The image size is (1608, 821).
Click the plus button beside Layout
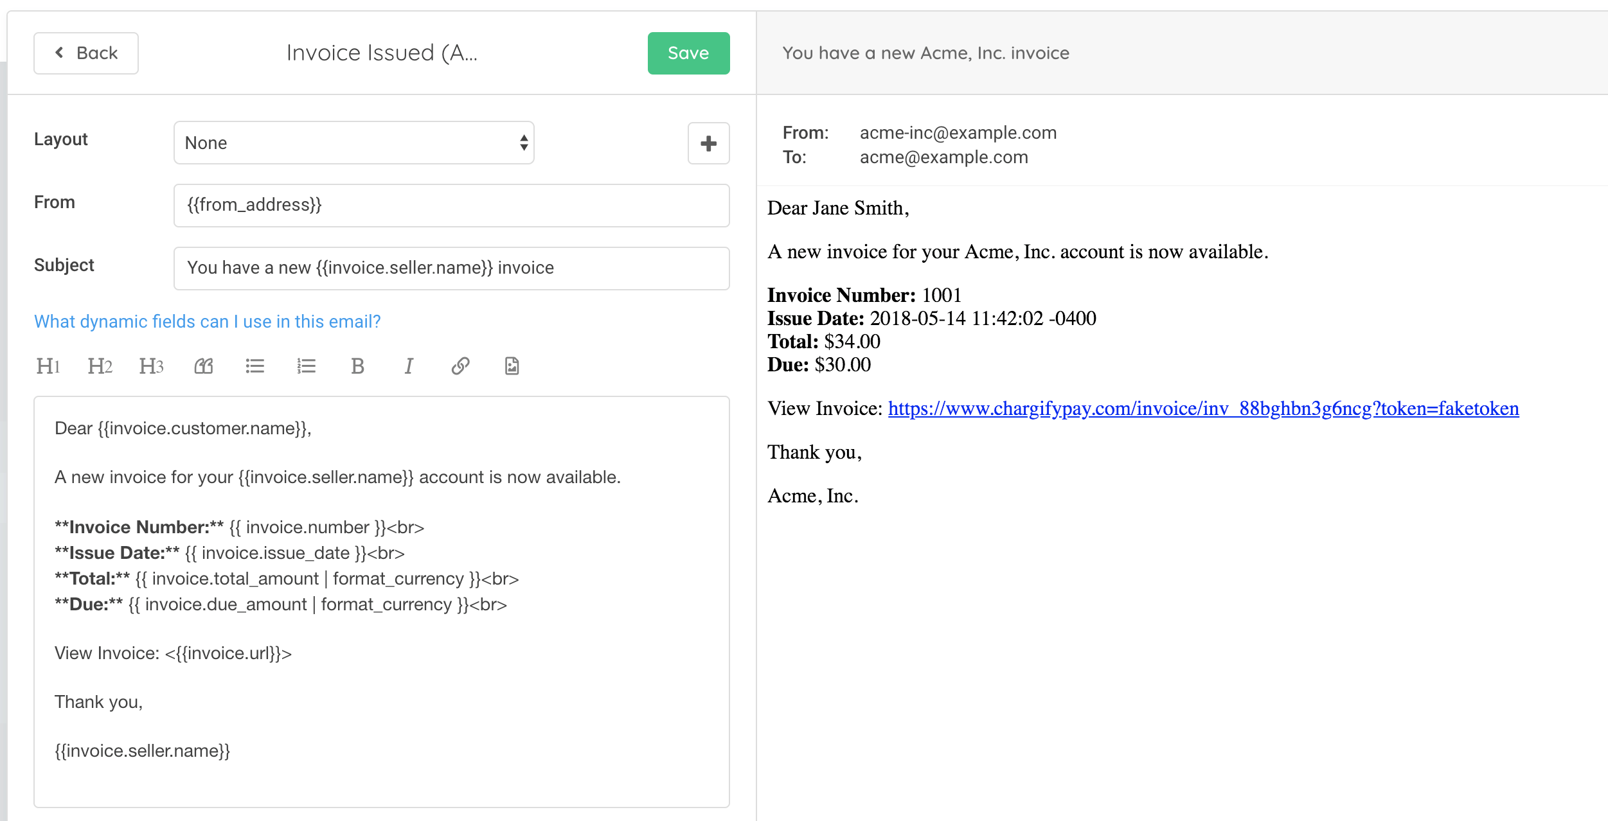(x=708, y=143)
